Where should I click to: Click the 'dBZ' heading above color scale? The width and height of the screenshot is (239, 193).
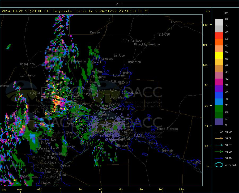point(225,13)
